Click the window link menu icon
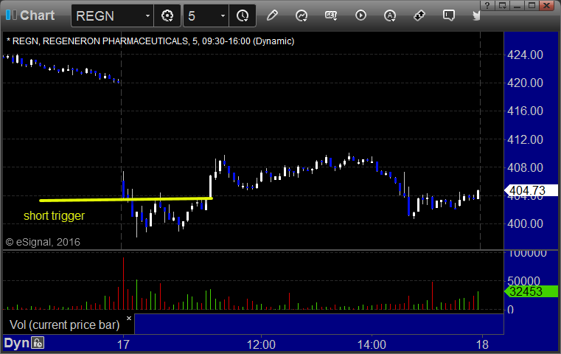Image resolution: width=561 pixels, height=354 pixels. click(x=503, y=5)
